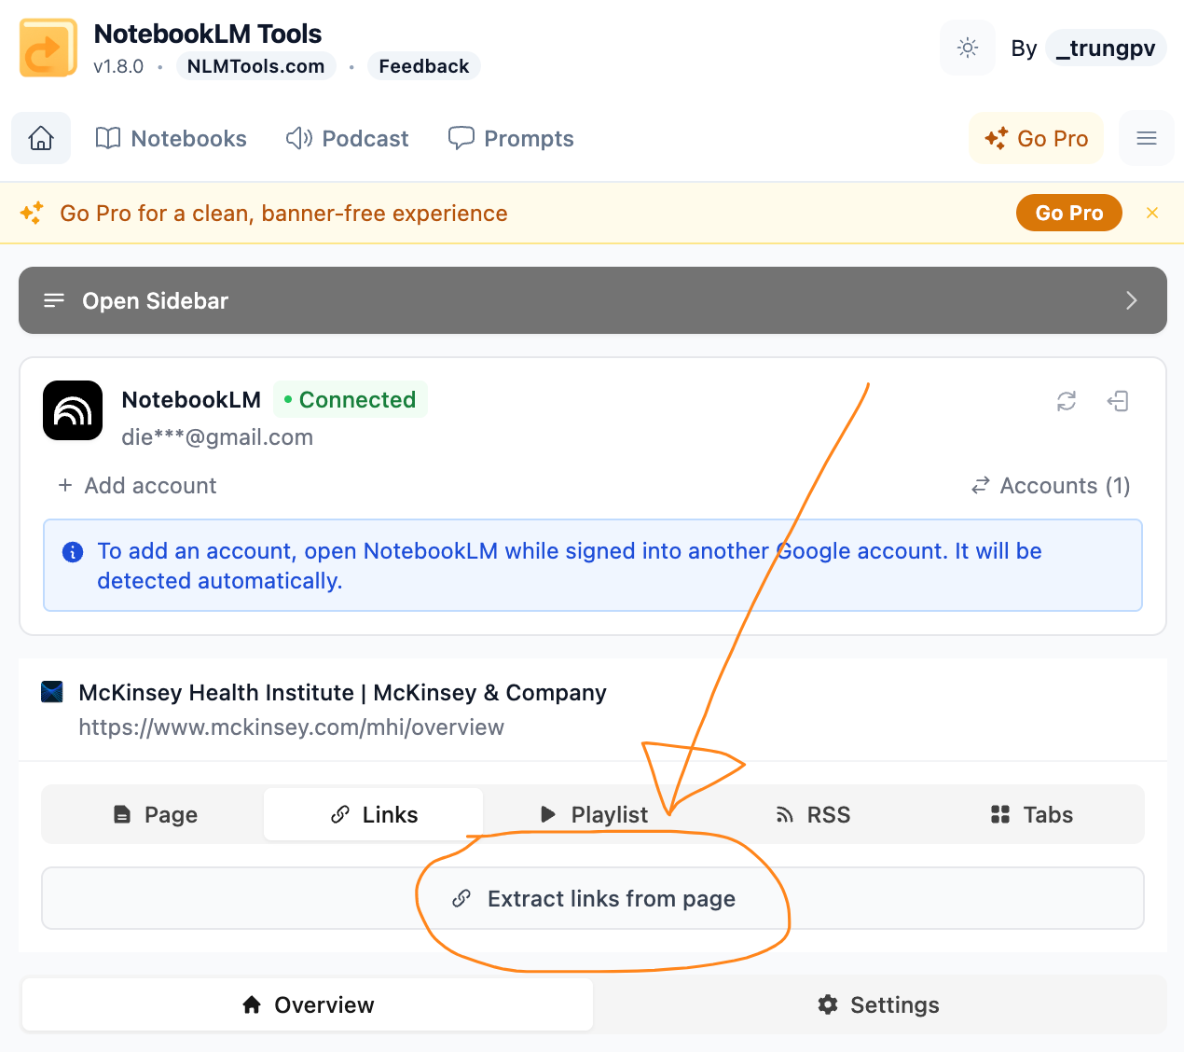Viewport: 1184px width, 1052px height.
Task: Click the Go Pro sparkle button in navbar
Action: click(x=1037, y=138)
